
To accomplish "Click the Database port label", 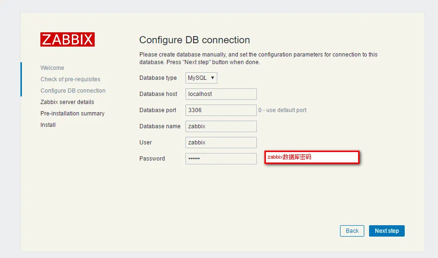I will pos(158,110).
